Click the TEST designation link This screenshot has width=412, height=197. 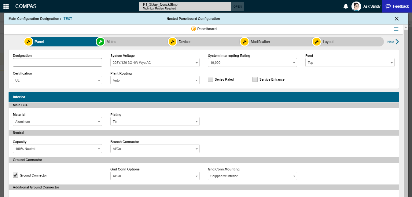[x=68, y=19]
